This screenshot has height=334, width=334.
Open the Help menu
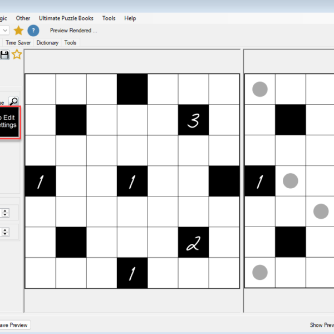(x=130, y=18)
